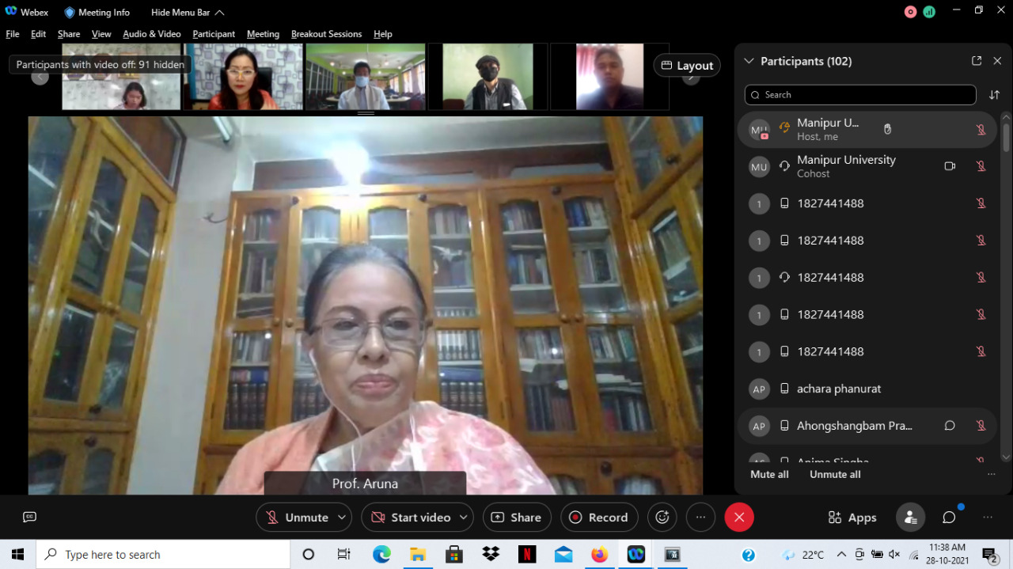This screenshot has width=1013, height=569.
Task: Open Windows Task View
Action: [x=344, y=554]
